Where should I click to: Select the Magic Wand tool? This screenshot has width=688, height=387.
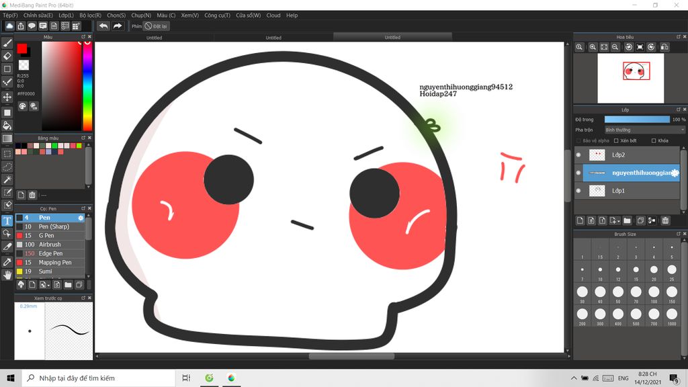click(7, 179)
